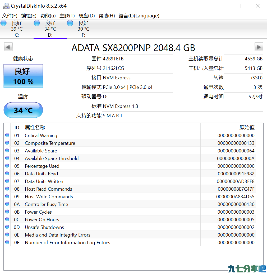Click the CrystalDiskInfo app icon in title bar
This screenshot has width=267, height=274.
6,6
